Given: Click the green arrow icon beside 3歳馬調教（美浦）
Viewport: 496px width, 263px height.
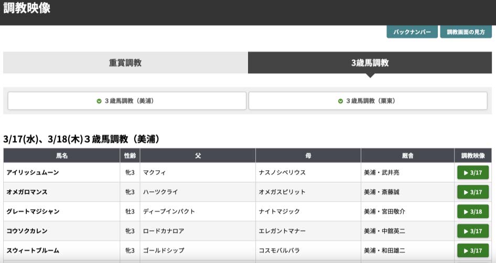Looking at the screenshot, I should tap(99, 101).
